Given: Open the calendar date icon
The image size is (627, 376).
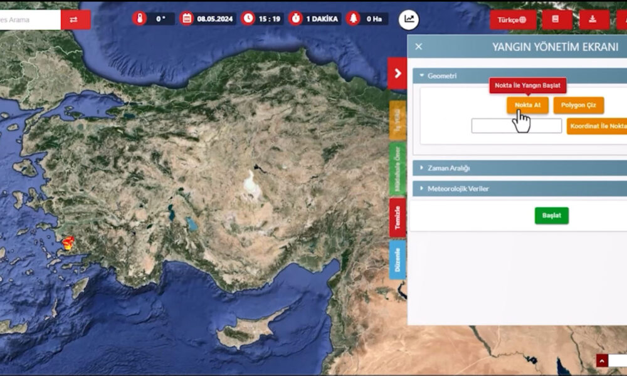Looking at the screenshot, I should click(186, 18).
